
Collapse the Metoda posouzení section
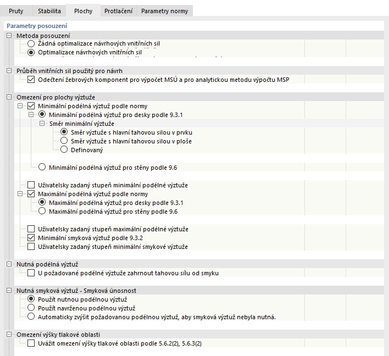9,36
